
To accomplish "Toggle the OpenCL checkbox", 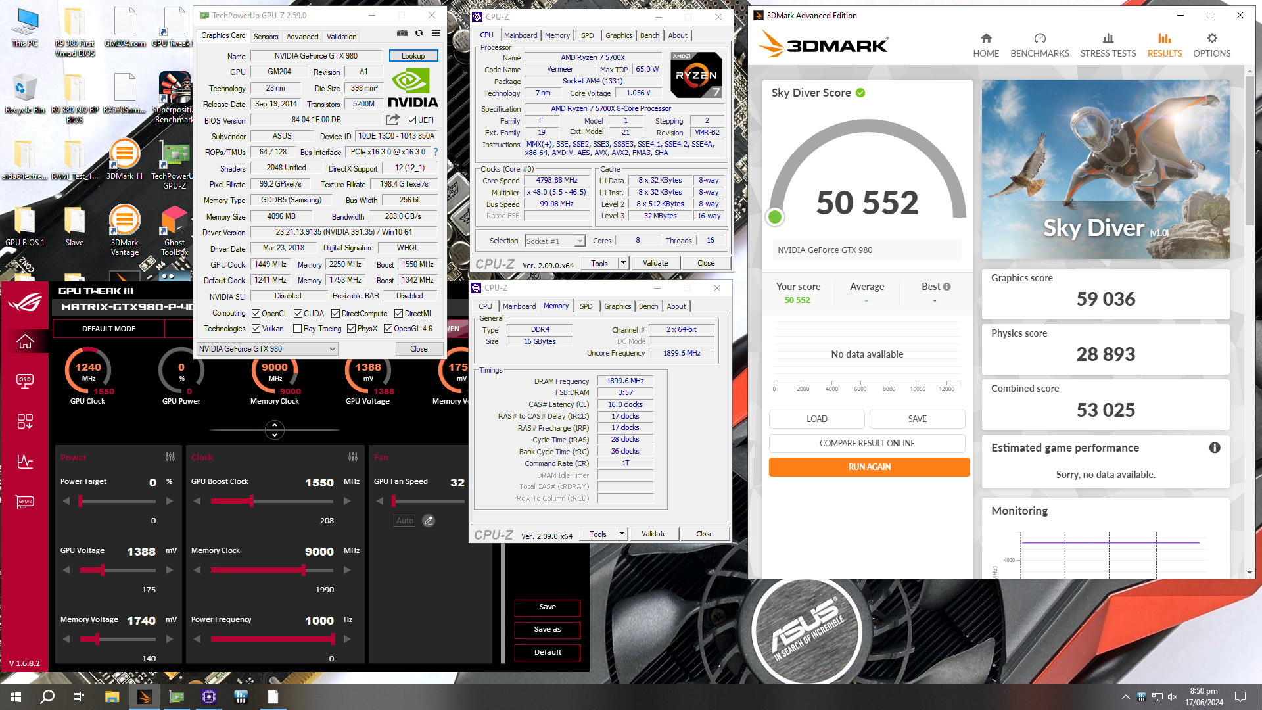I will point(256,314).
